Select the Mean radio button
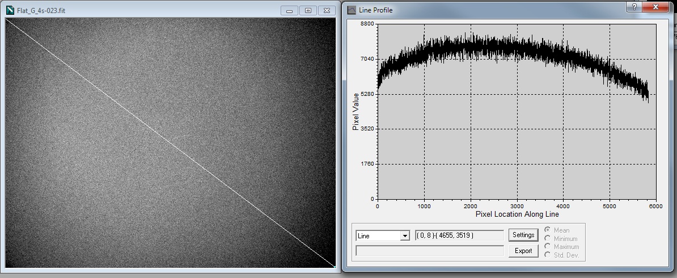This screenshot has height=278, width=677. [548, 230]
